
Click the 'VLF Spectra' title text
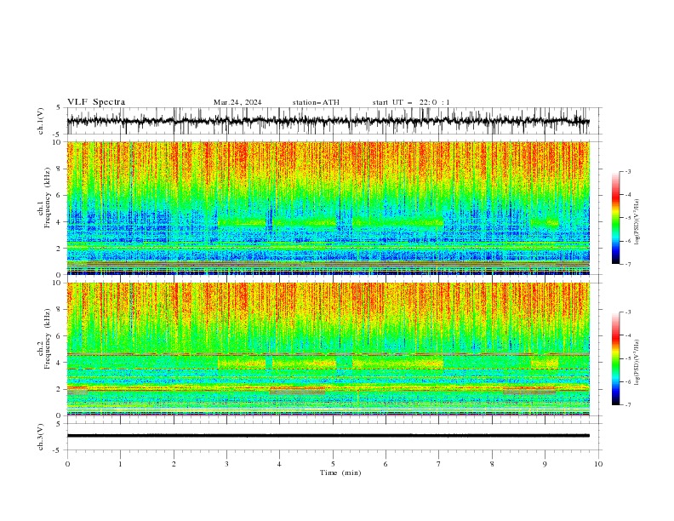(96, 102)
